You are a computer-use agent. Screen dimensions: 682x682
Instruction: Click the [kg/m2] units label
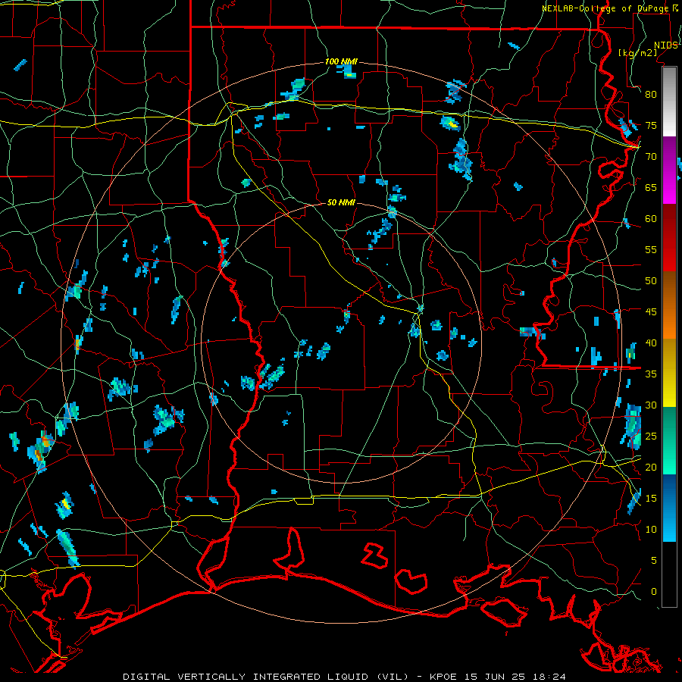[x=638, y=53]
